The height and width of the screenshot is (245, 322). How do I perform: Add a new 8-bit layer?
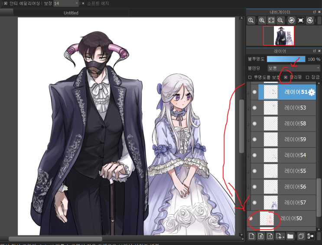tap(261, 236)
